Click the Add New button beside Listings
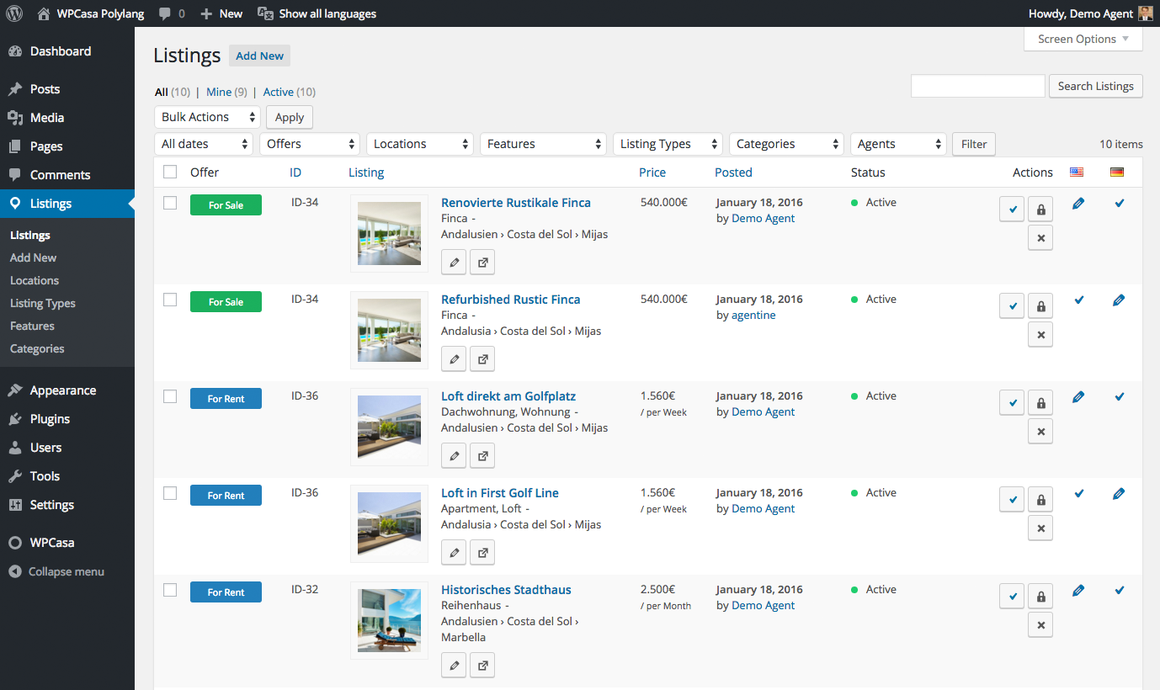This screenshot has width=1160, height=690. pyautogui.click(x=259, y=56)
